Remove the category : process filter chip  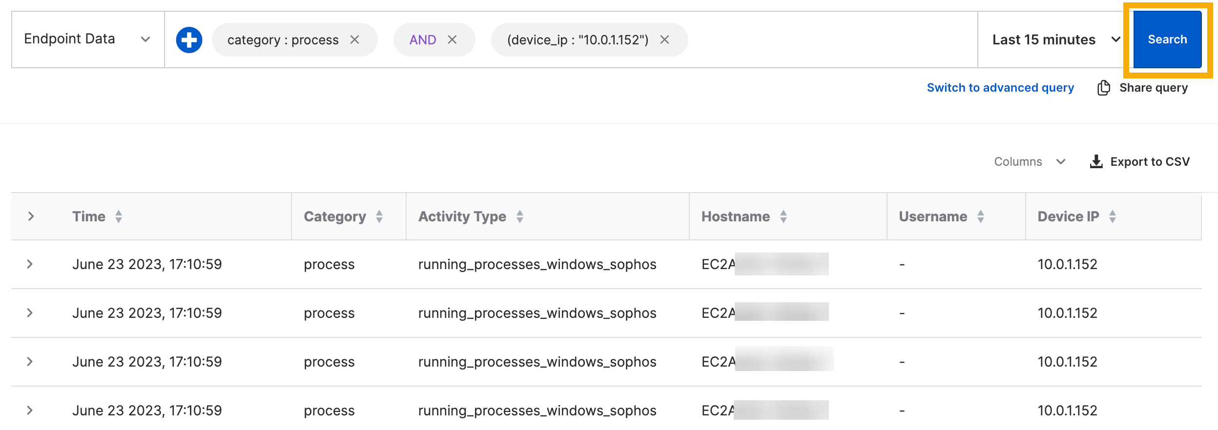tap(355, 40)
